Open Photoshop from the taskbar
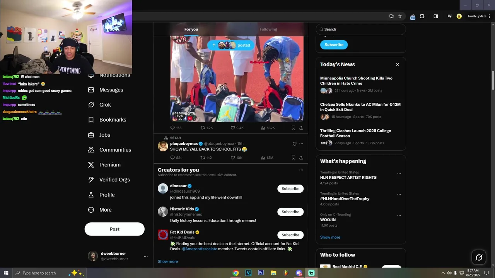Viewport: 495px width, 278px height. (x=261, y=273)
